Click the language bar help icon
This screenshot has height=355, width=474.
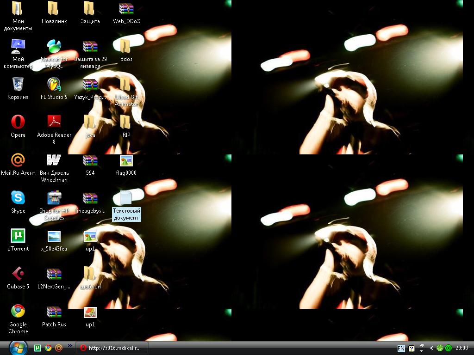coord(411,349)
